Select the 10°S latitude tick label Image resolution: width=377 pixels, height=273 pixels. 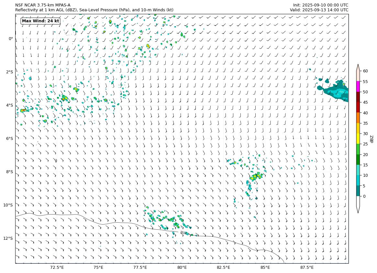(8, 205)
